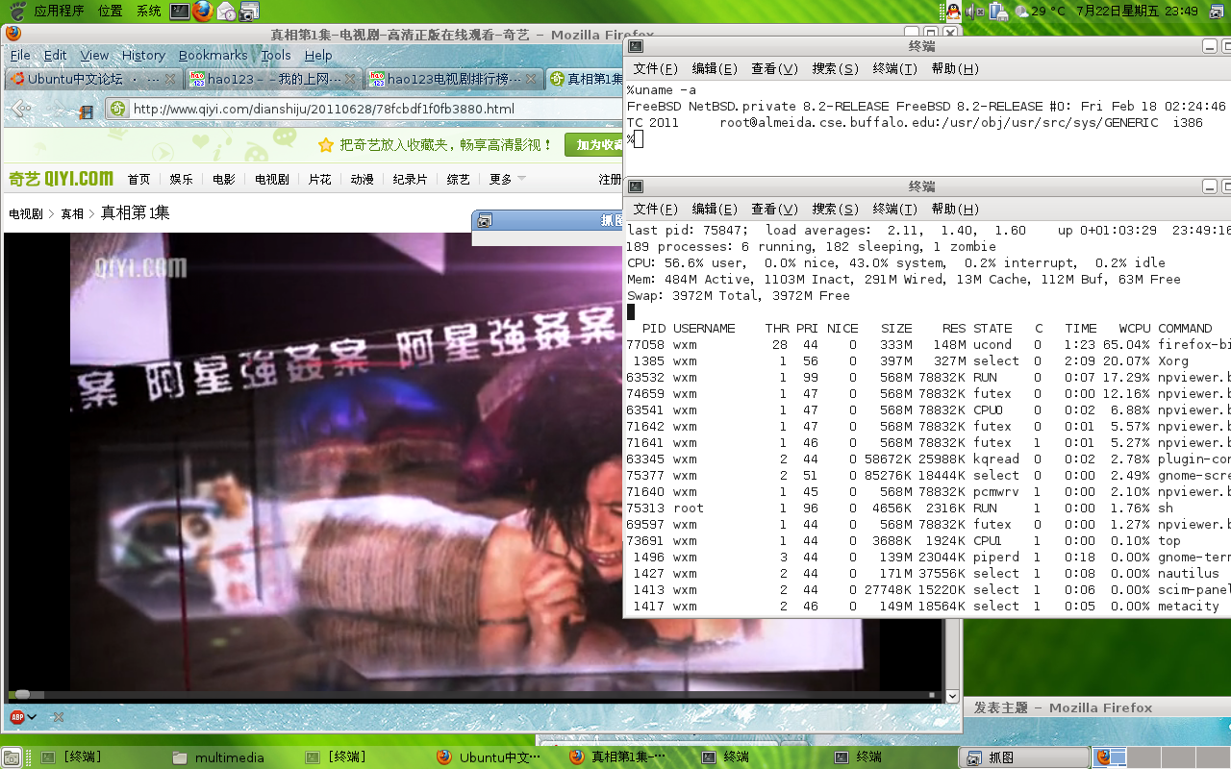1231x769 pixels.
Task: Open the Adblock Plus dropdown arrow
Action: (32, 717)
